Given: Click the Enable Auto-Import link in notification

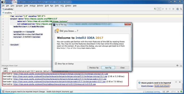Looking at the screenshot, I should coord(162,86).
